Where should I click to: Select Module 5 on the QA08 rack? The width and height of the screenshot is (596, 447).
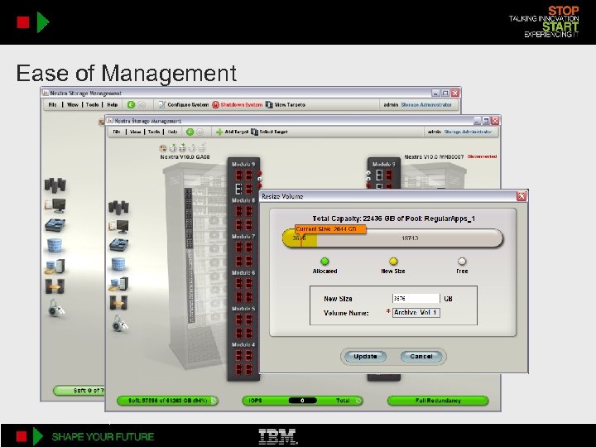[x=243, y=323]
